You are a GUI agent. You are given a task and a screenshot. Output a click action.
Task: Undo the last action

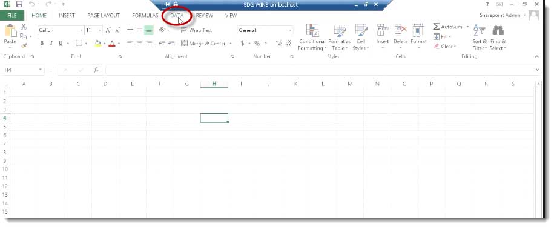32,4
